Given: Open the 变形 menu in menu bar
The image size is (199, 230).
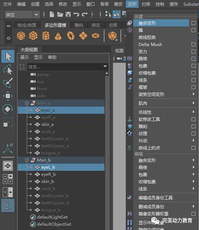Looking at the screenshot, I should pyautogui.click(x=132, y=4).
